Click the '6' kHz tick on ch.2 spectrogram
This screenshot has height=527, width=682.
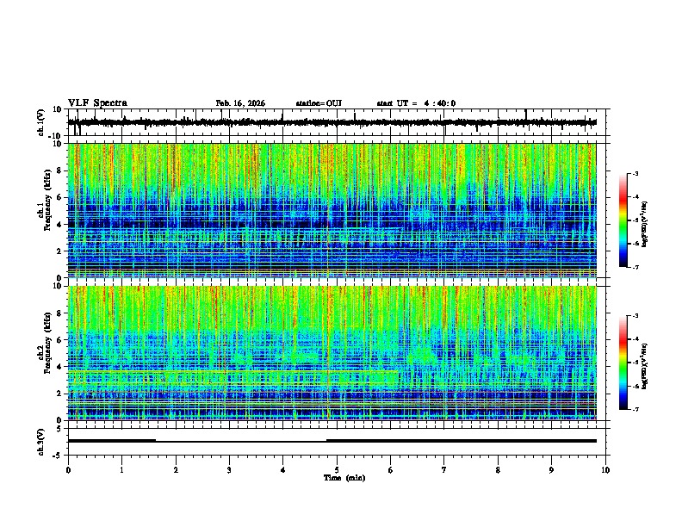[x=60, y=340]
